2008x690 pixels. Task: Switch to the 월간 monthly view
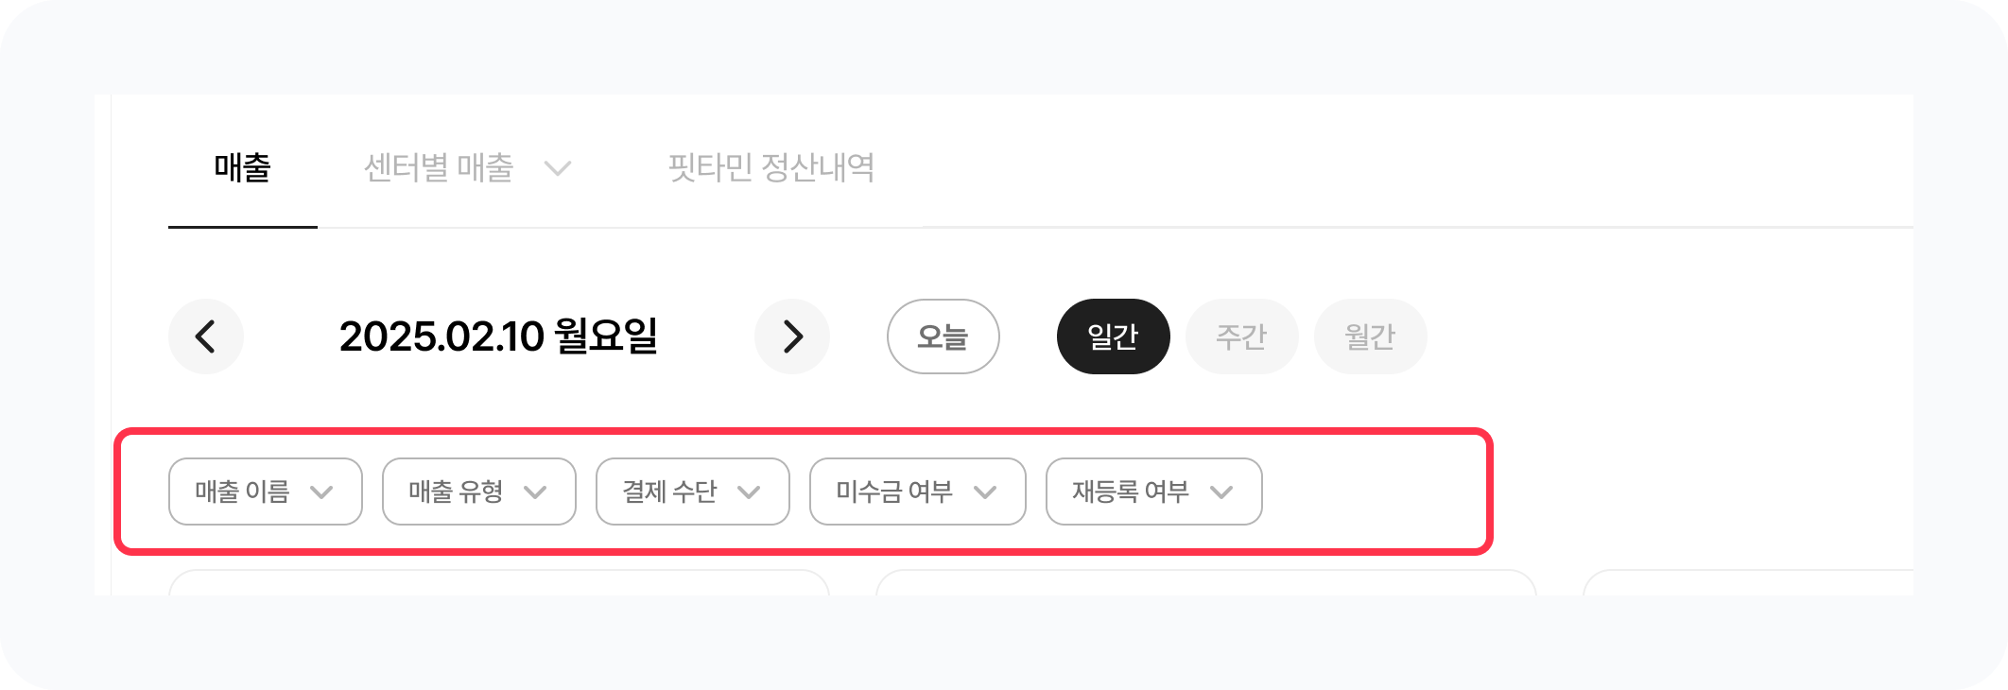[x=1370, y=336]
